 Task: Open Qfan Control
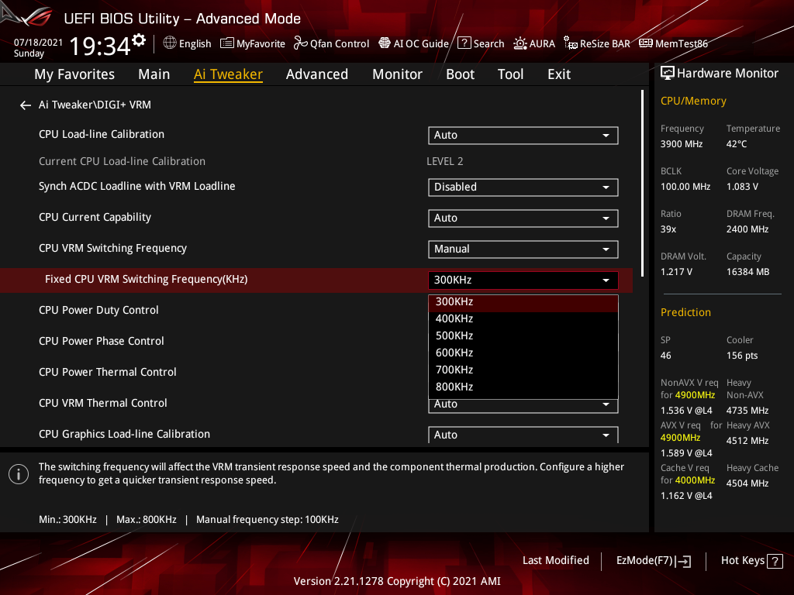coord(331,43)
